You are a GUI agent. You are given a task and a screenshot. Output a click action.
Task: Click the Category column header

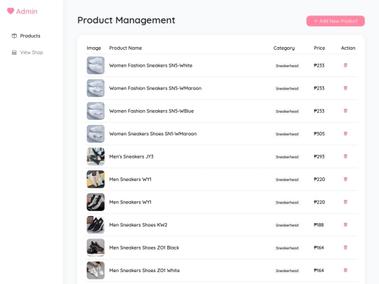coord(284,48)
